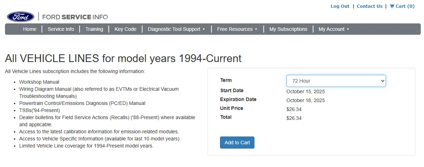
Task: Open the Service Info menu item
Action: pyautogui.click(x=61, y=29)
